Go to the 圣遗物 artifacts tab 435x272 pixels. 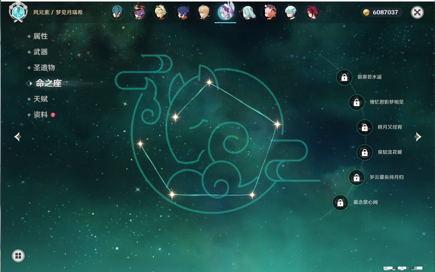coord(44,68)
